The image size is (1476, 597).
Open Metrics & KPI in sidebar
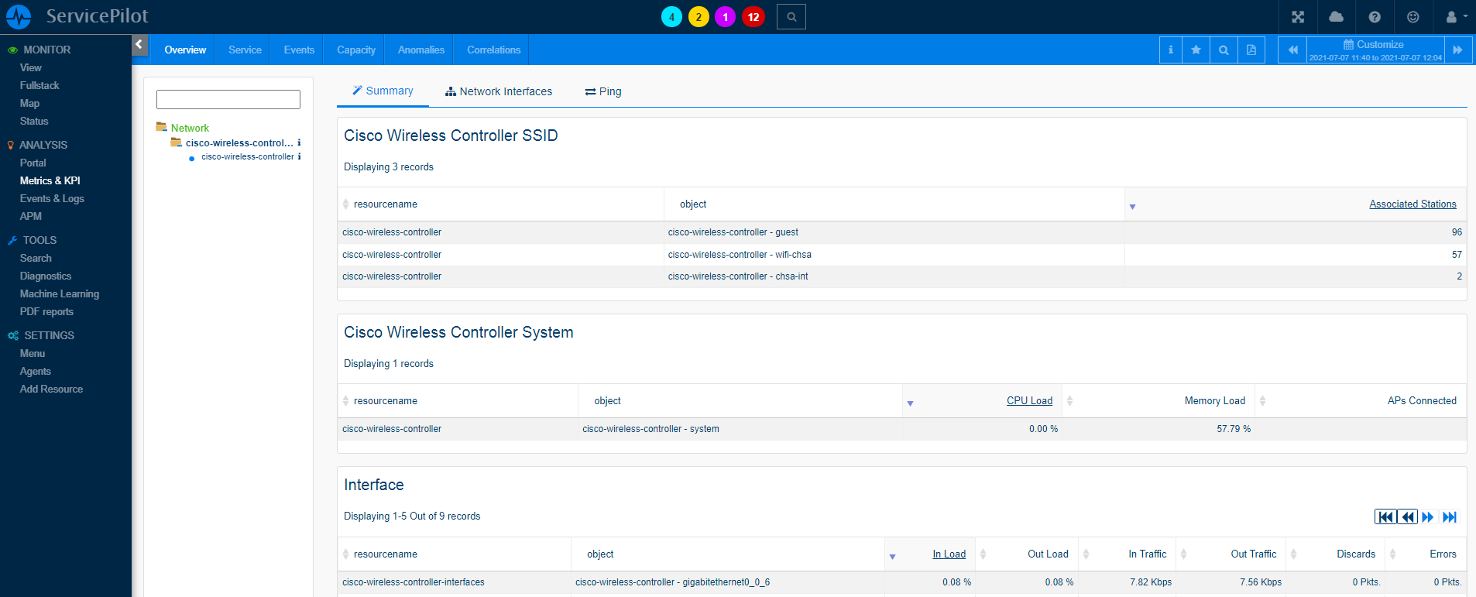50,180
